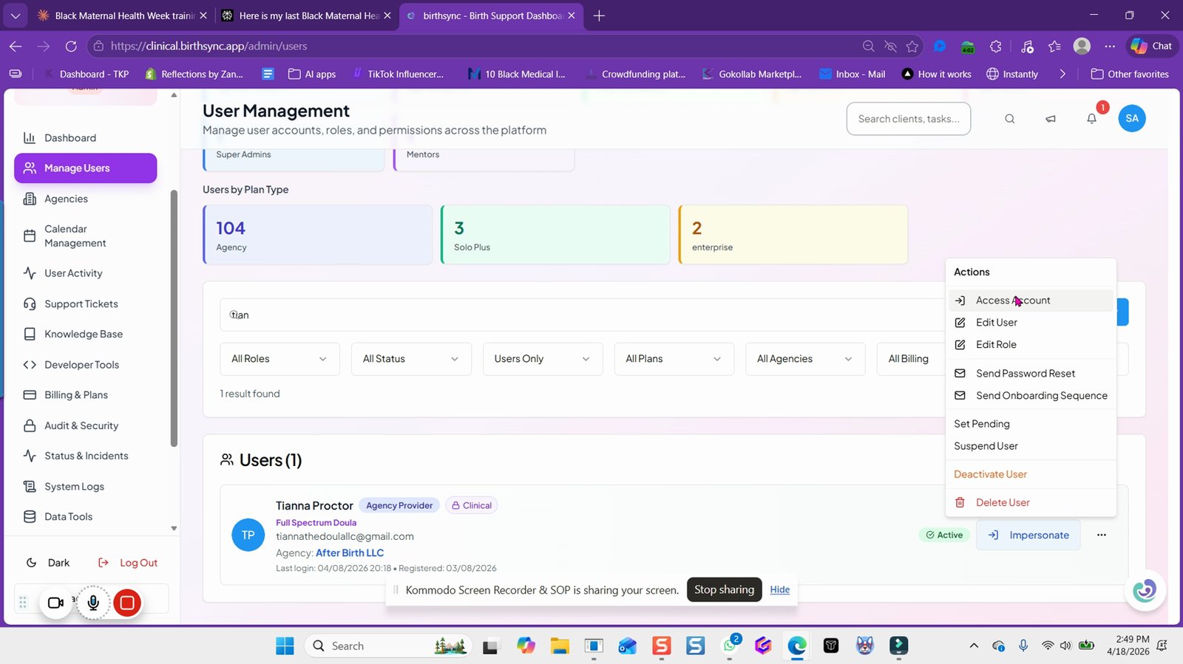Click the TP user avatar
This screenshot has height=664, width=1183.
click(x=248, y=535)
